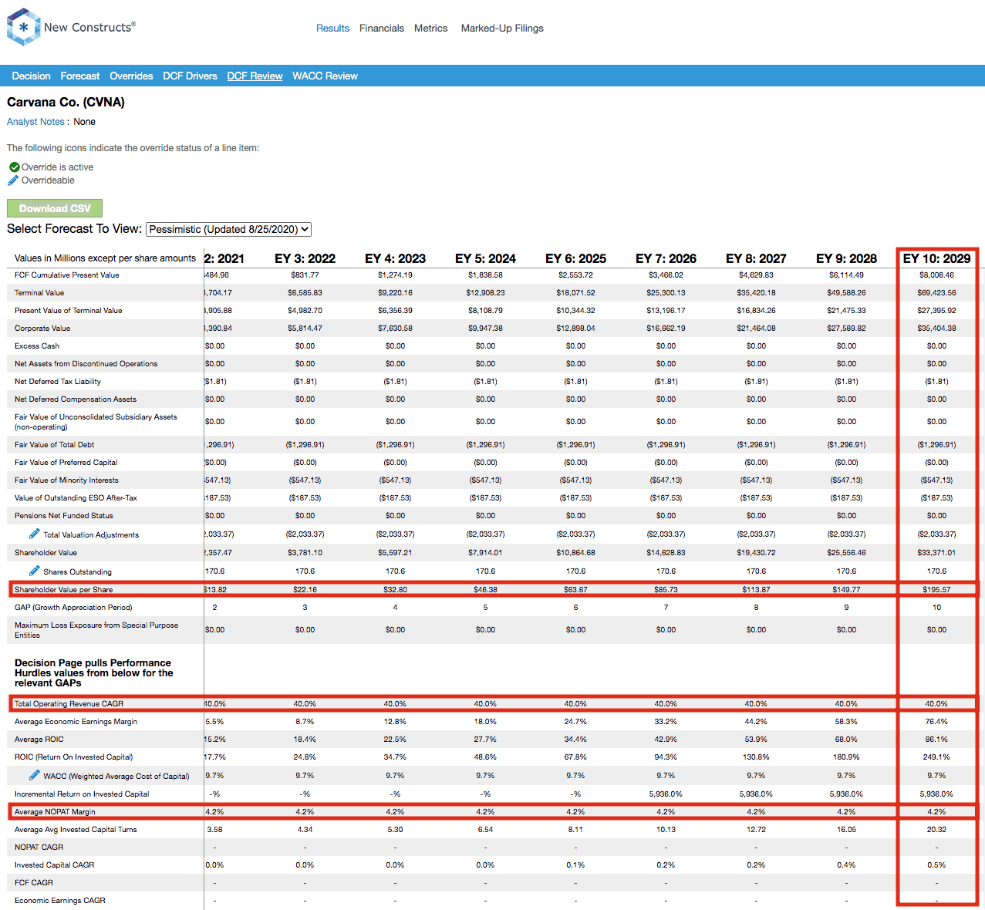The height and width of the screenshot is (910, 985).
Task: Click the $85.73 value per share cell
Action: pos(666,589)
